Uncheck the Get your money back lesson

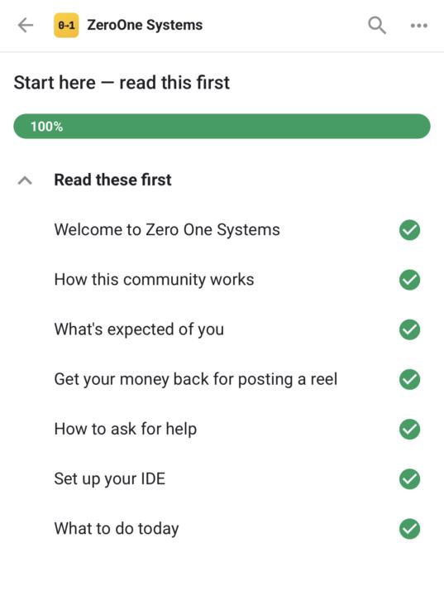point(409,379)
